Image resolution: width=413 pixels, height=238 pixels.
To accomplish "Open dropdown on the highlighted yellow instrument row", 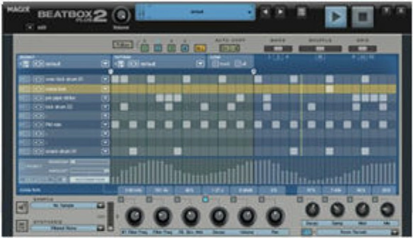I will point(105,89).
